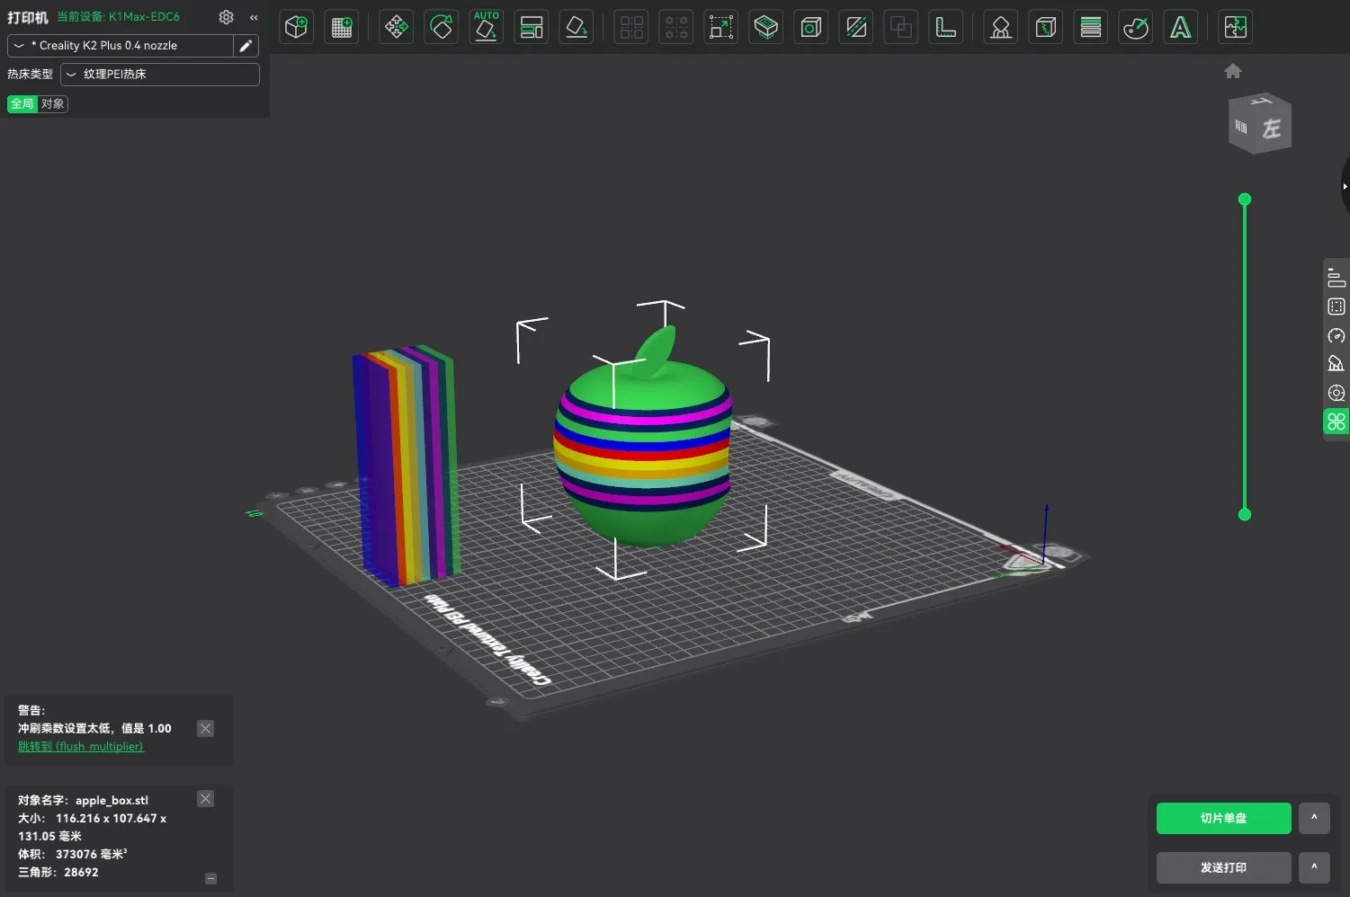The height and width of the screenshot is (897, 1350).
Task: Click the device name K1Max-EDC6
Action: pyautogui.click(x=144, y=17)
